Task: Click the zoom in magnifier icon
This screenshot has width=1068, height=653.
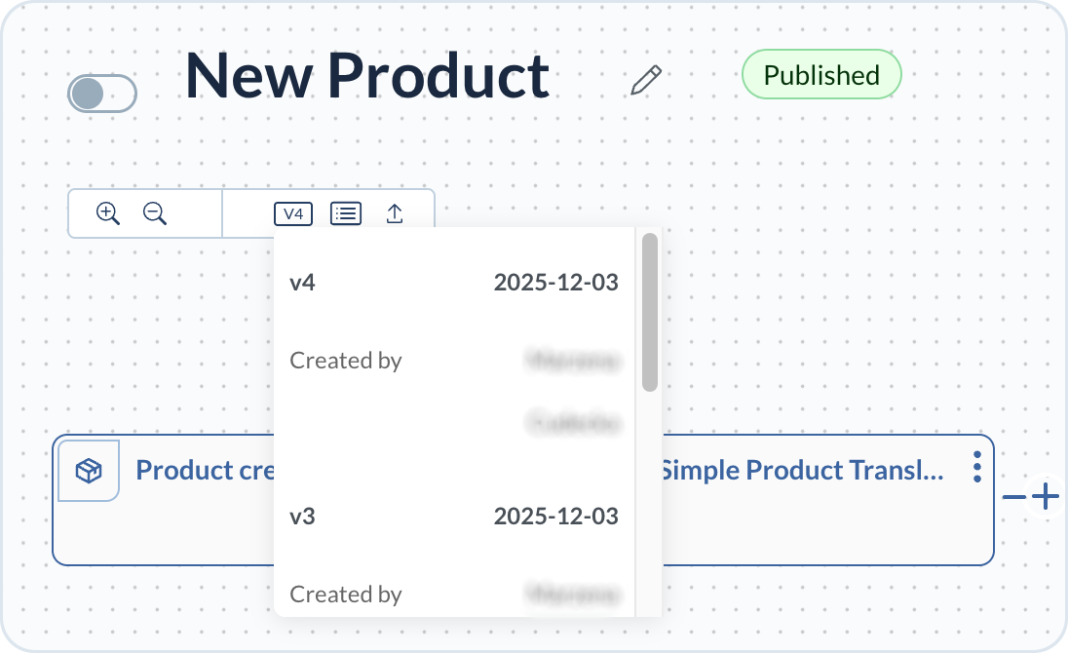Action: pos(107,213)
